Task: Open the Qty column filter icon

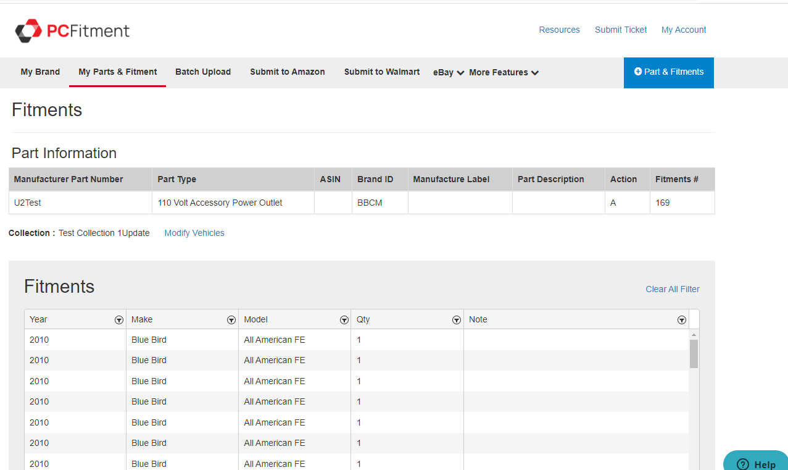Action: (457, 320)
